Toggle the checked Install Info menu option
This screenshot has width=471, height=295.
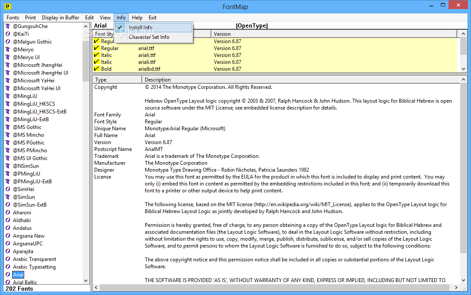point(153,28)
